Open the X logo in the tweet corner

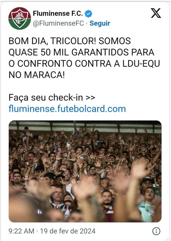[x=156, y=13]
